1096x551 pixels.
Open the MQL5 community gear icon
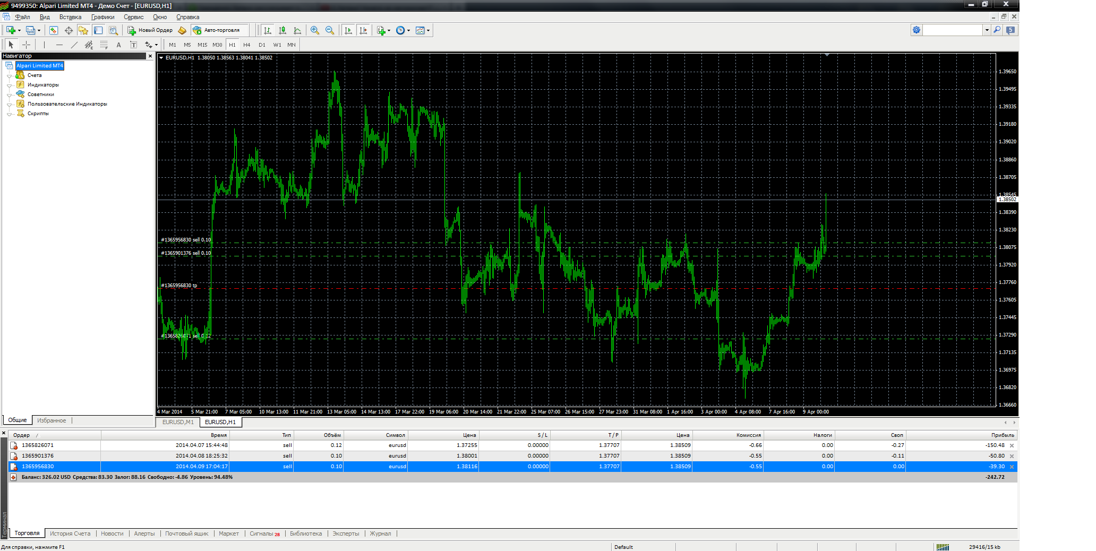click(x=917, y=30)
